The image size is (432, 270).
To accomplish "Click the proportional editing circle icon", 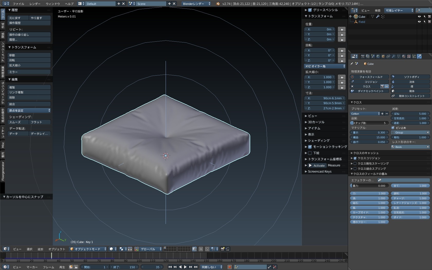I will (201, 249).
